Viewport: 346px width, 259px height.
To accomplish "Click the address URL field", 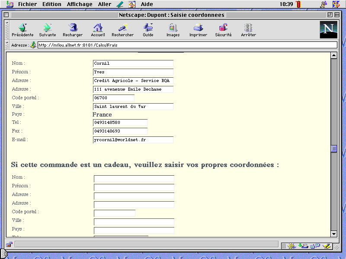I will tap(187, 45).
